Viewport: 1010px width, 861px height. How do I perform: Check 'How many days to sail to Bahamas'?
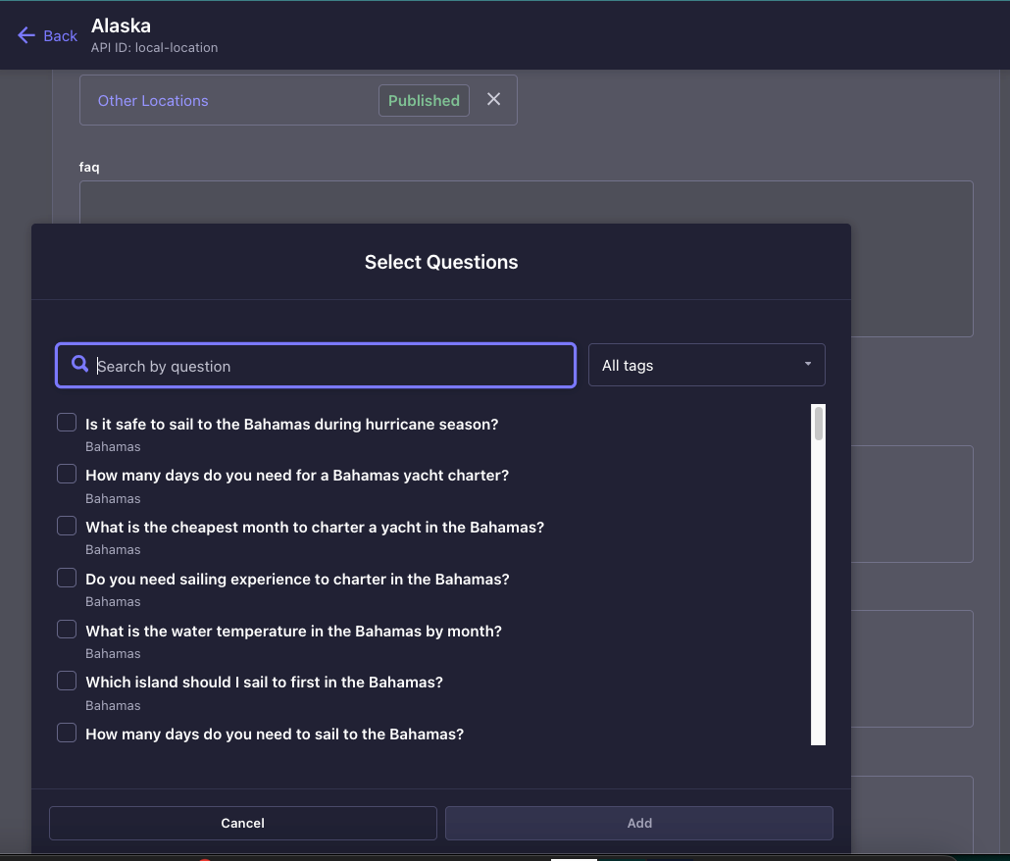pos(67,733)
